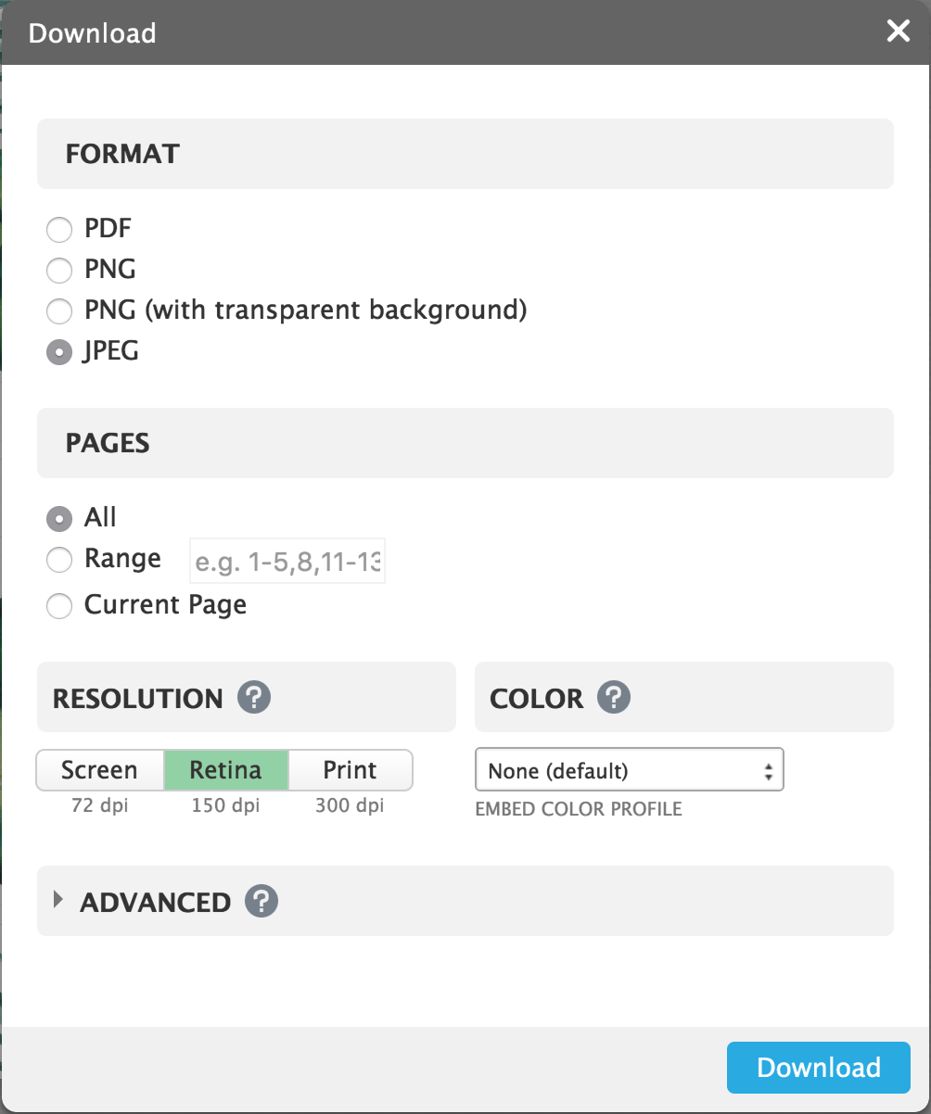Click the Advanced section label
This screenshot has width=931, height=1114.
(x=156, y=902)
